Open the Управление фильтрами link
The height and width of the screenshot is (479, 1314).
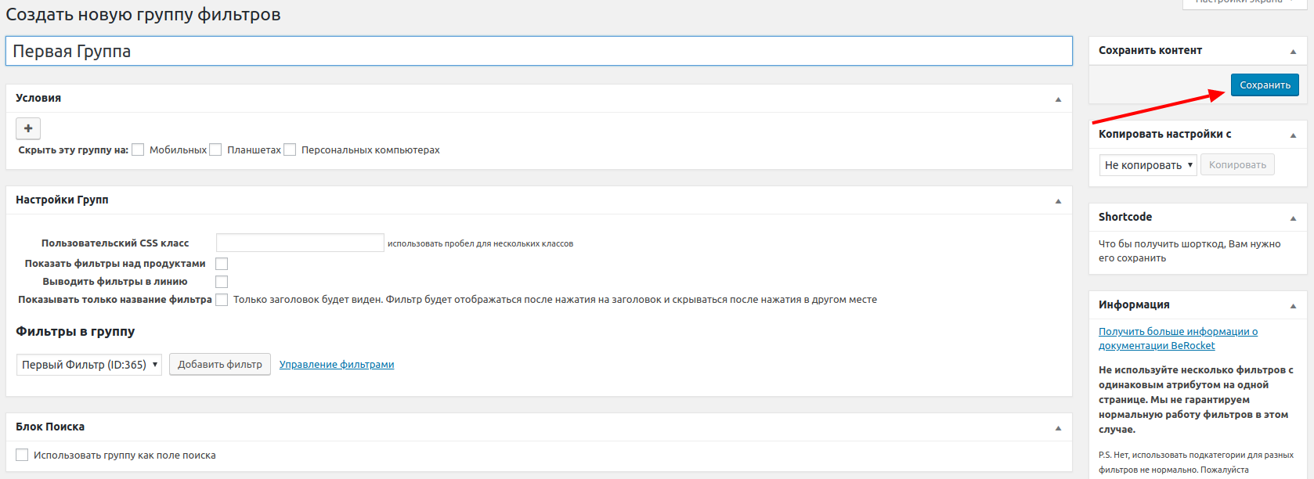[337, 365]
